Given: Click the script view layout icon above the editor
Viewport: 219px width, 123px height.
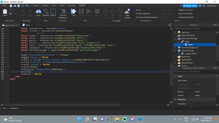Looking at the screenshot, I should (170, 25).
